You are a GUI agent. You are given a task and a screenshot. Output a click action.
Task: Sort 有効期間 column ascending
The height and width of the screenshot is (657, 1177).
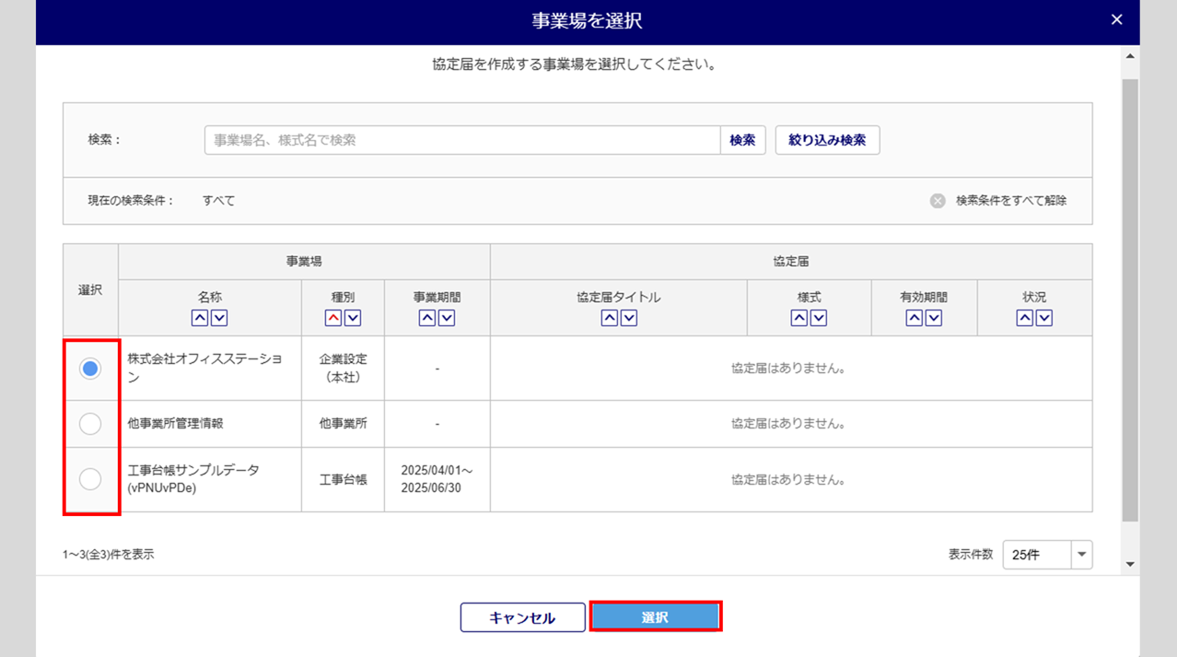pyautogui.click(x=914, y=318)
